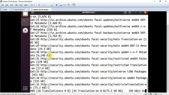The width and height of the screenshot is (169, 95).
Task: Open the Tabs menu
Action: click(21, 5)
